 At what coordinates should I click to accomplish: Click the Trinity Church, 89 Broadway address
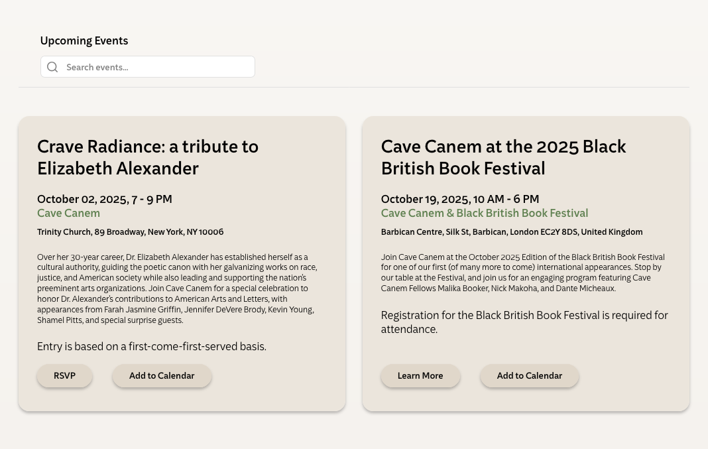[x=130, y=232]
